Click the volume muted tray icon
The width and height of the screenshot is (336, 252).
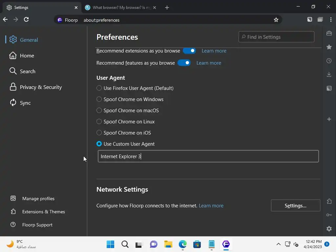click(296, 244)
